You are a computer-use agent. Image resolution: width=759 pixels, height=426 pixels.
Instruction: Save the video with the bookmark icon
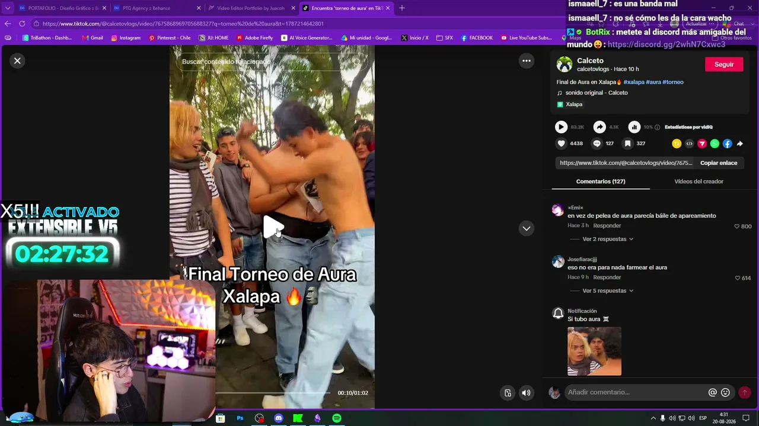[x=627, y=143]
